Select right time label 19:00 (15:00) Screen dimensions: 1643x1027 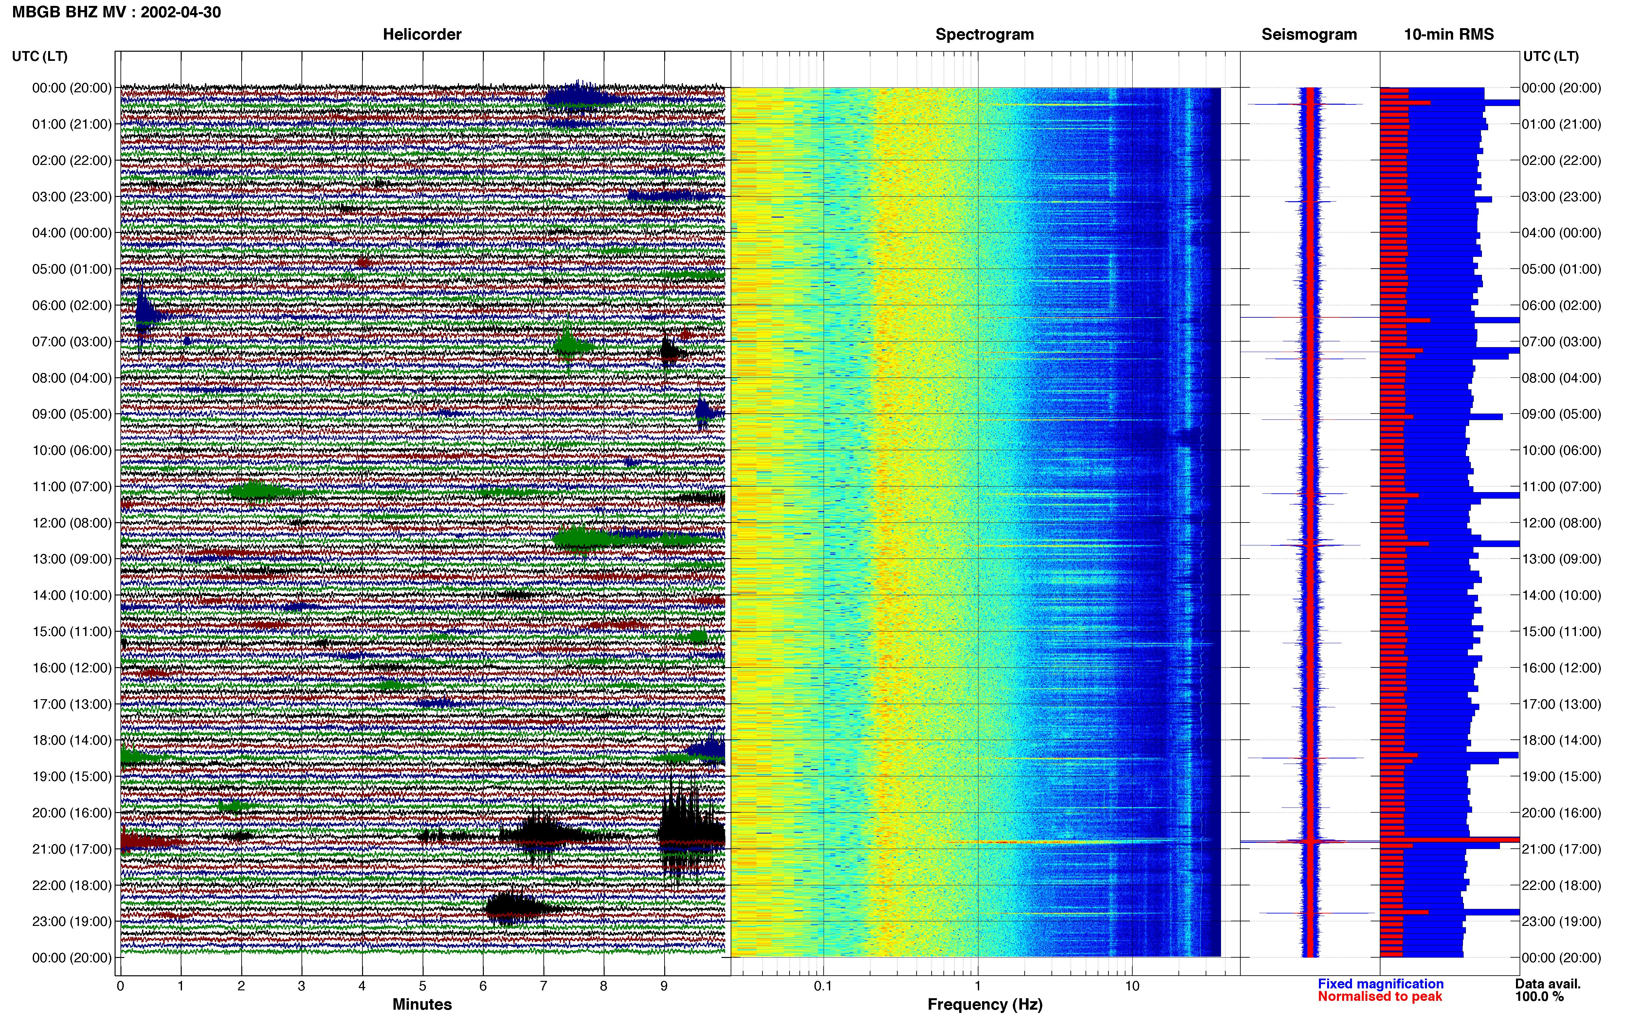1561,776
